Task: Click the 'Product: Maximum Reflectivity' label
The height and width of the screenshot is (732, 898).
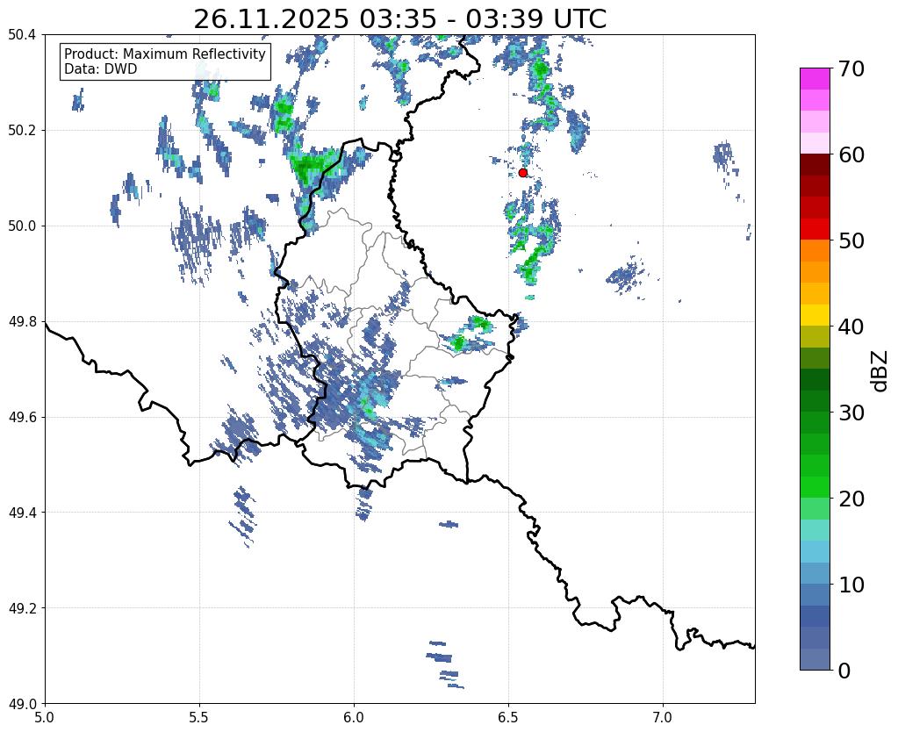Action: 165,54
